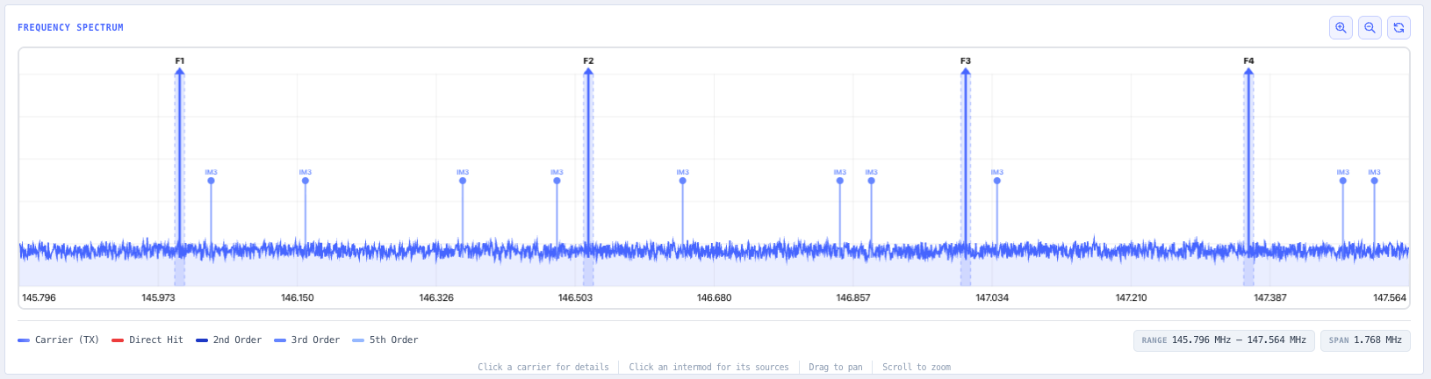Click the IM3 marker just left of F2
Image resolution: width=1431 pixels, height=379 pixels.
(x=557, y=180)
